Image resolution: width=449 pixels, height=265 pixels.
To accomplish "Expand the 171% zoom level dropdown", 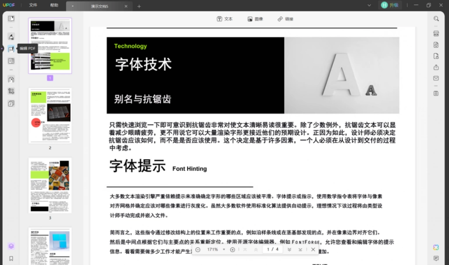I will (224, 250).
